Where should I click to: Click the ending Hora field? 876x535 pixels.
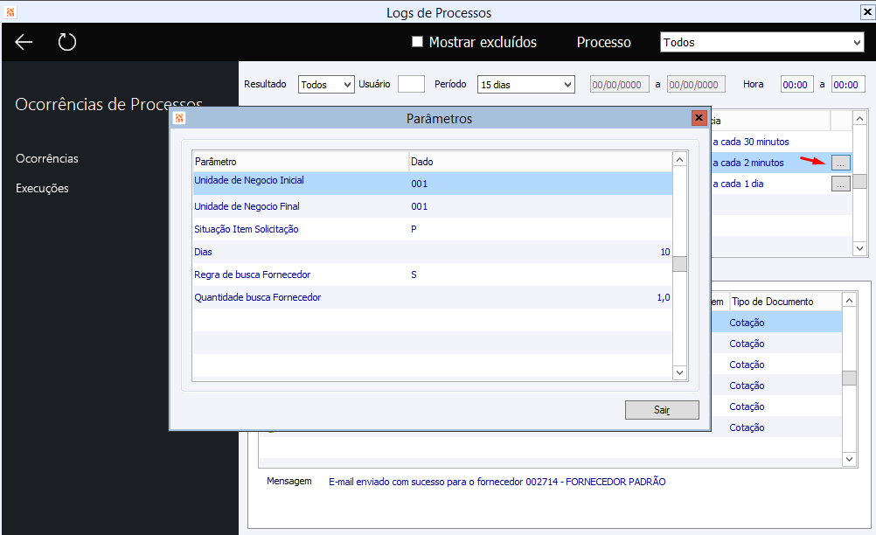pyautogui.click(x=848, y=84)
